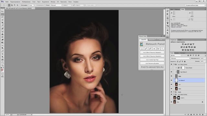Select the Type tool
Viewport: 207px width, 116px height.
click(3, 54)
